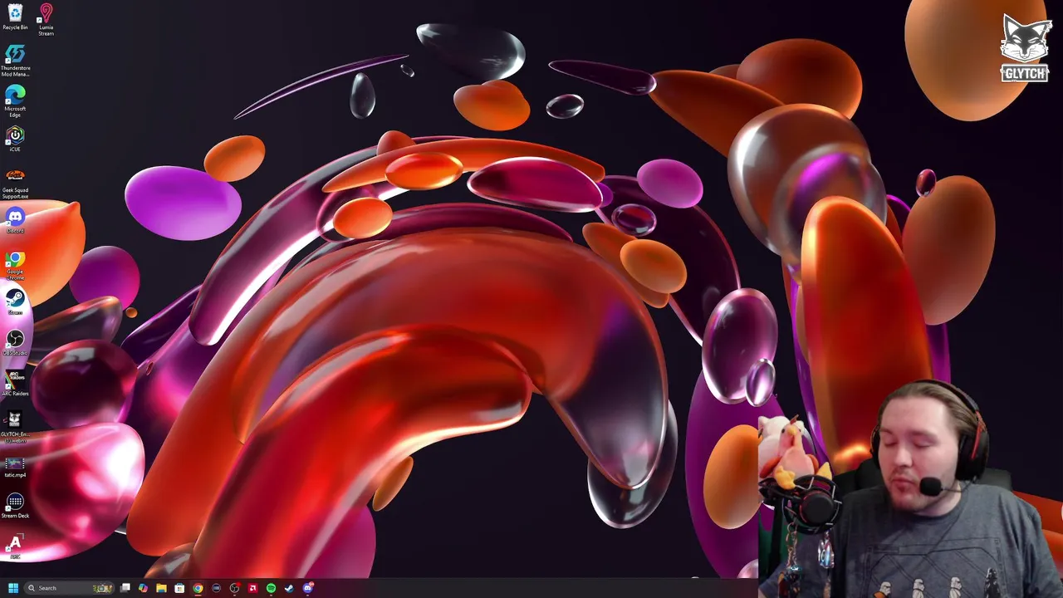Select the GLYTCH webm file on desktop
The width and height of the screenshot is (1063, 598).
point(15,426)
